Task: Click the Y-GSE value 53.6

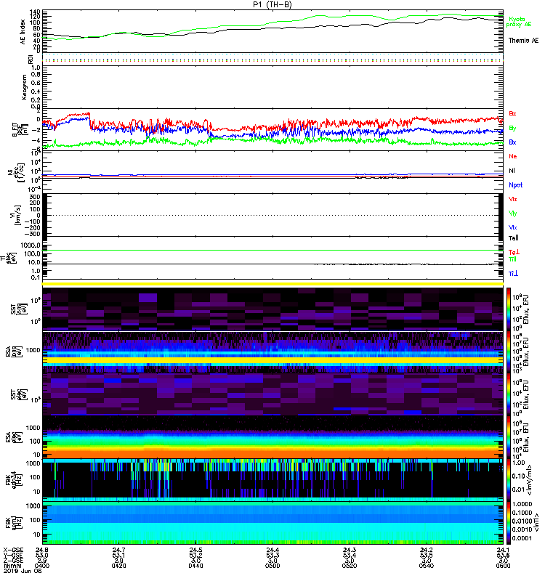Action: [x=503, y=555]
